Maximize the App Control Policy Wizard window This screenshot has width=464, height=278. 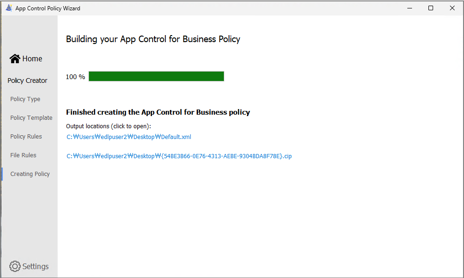tap(431, 8)
